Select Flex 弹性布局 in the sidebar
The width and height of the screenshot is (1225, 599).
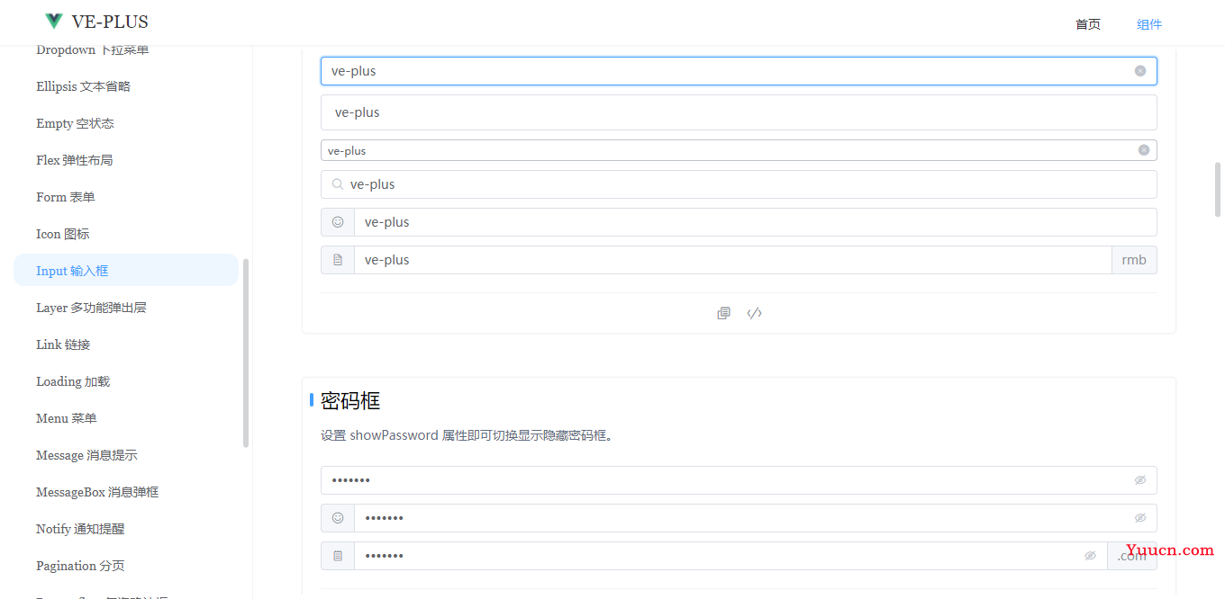pyautogui.click(x=126, y=160)
